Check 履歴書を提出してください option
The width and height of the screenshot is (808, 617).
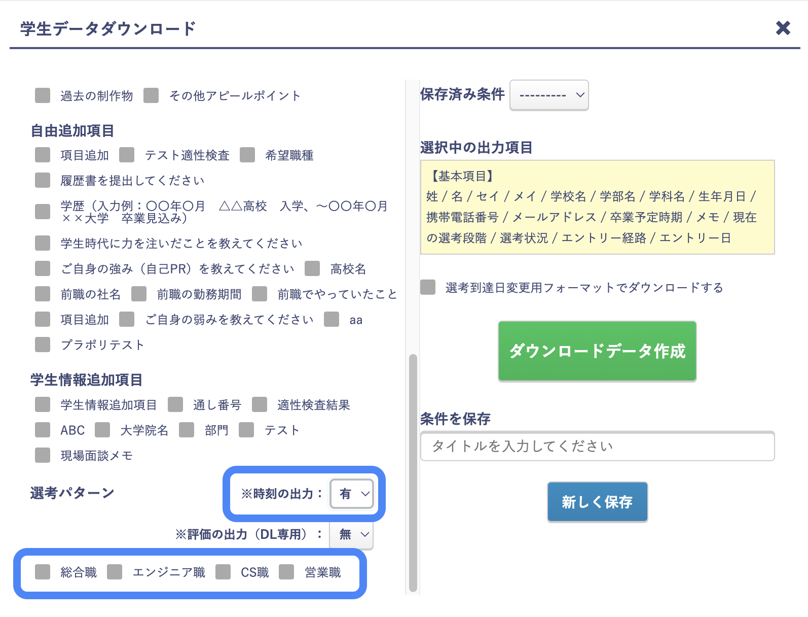[43, 180]
